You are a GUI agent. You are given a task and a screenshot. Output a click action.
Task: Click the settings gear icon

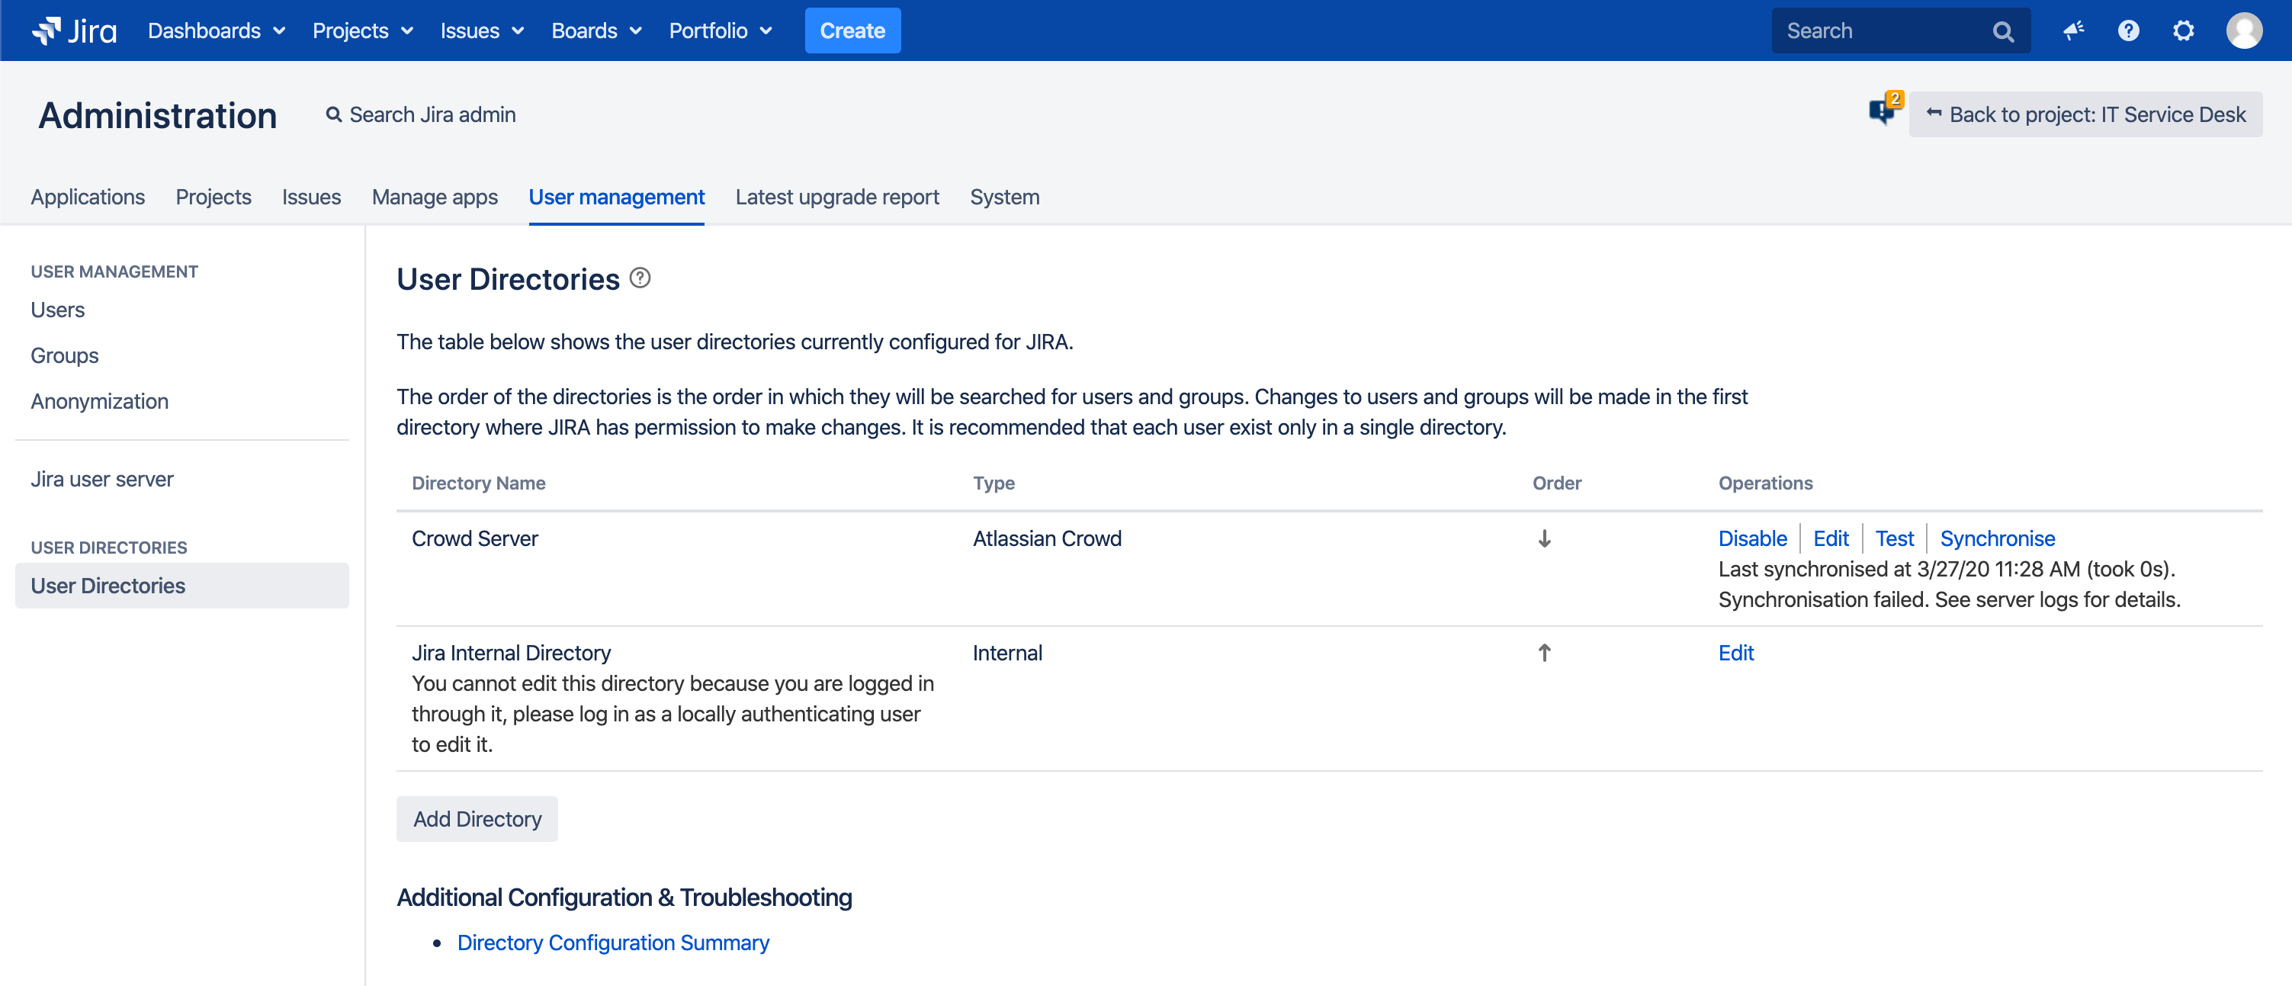(2184, 31)
